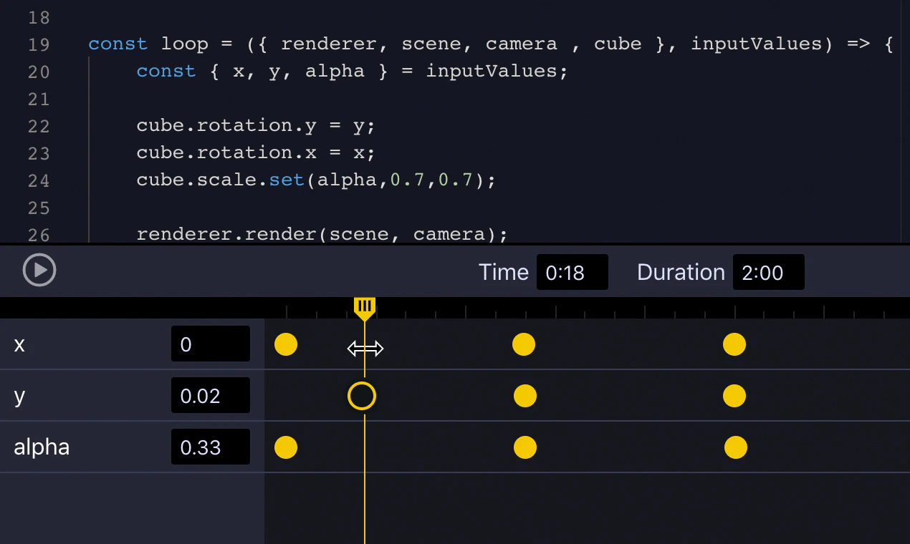Image resolution: width=910 pixels, height=544 pixels.
Task: Edit the Time field showing 0:18
Action: pyautogui.click(x=572, y=272)
